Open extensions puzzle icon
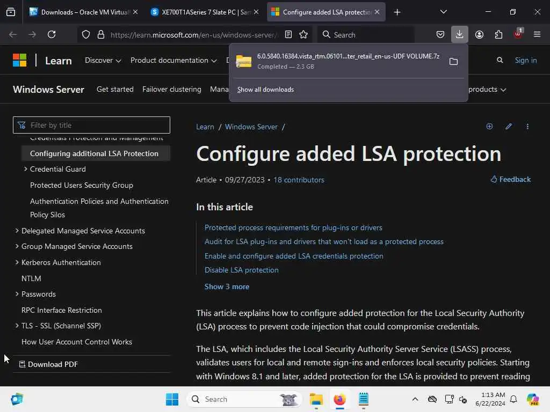The width and height of the screenshot is (550, 412). (498, 34)
